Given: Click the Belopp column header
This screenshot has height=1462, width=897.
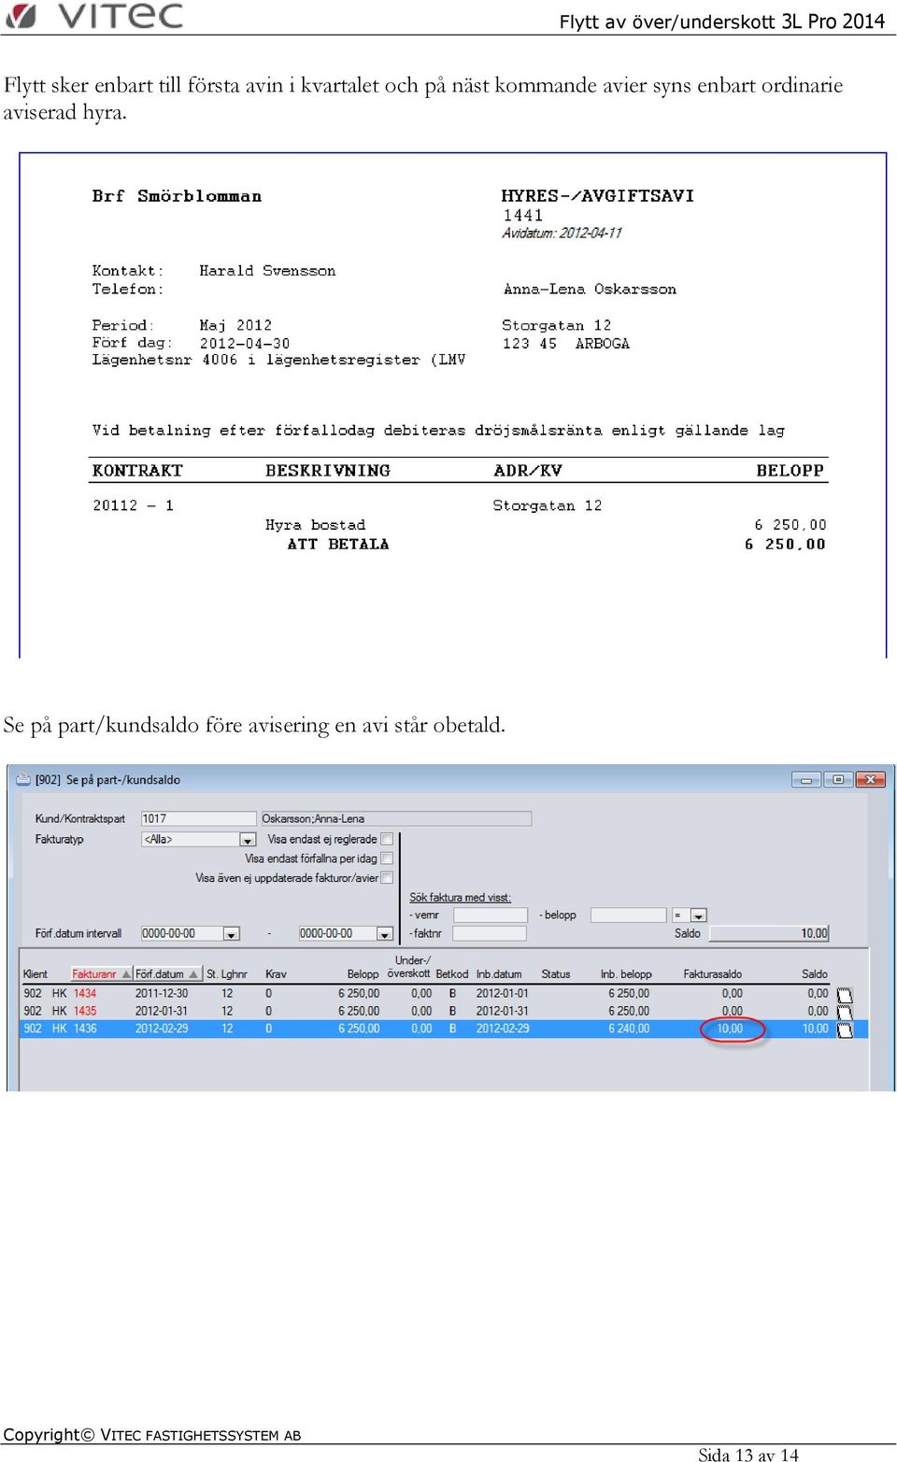Looking at the screenshot, I should coord(363,974).
